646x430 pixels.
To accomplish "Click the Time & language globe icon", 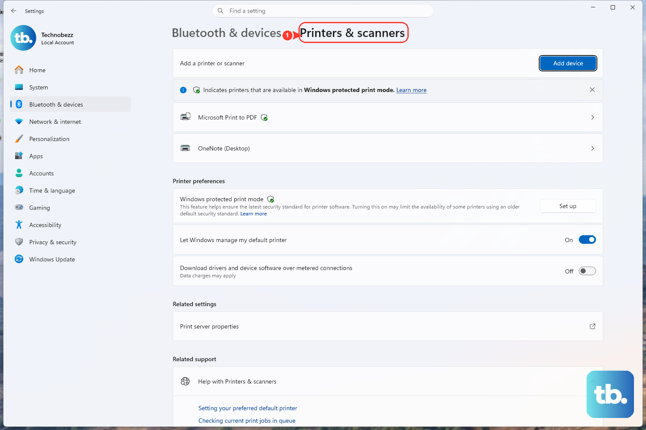I will [19, 190].
